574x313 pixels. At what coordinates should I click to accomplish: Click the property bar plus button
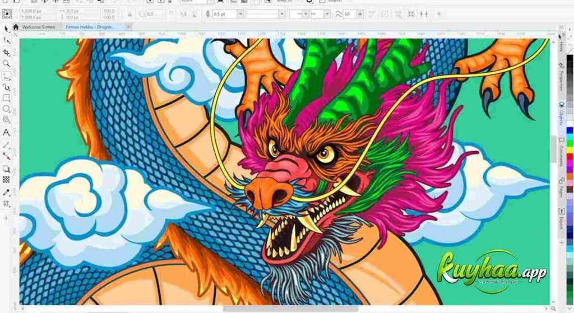point(438,14)
